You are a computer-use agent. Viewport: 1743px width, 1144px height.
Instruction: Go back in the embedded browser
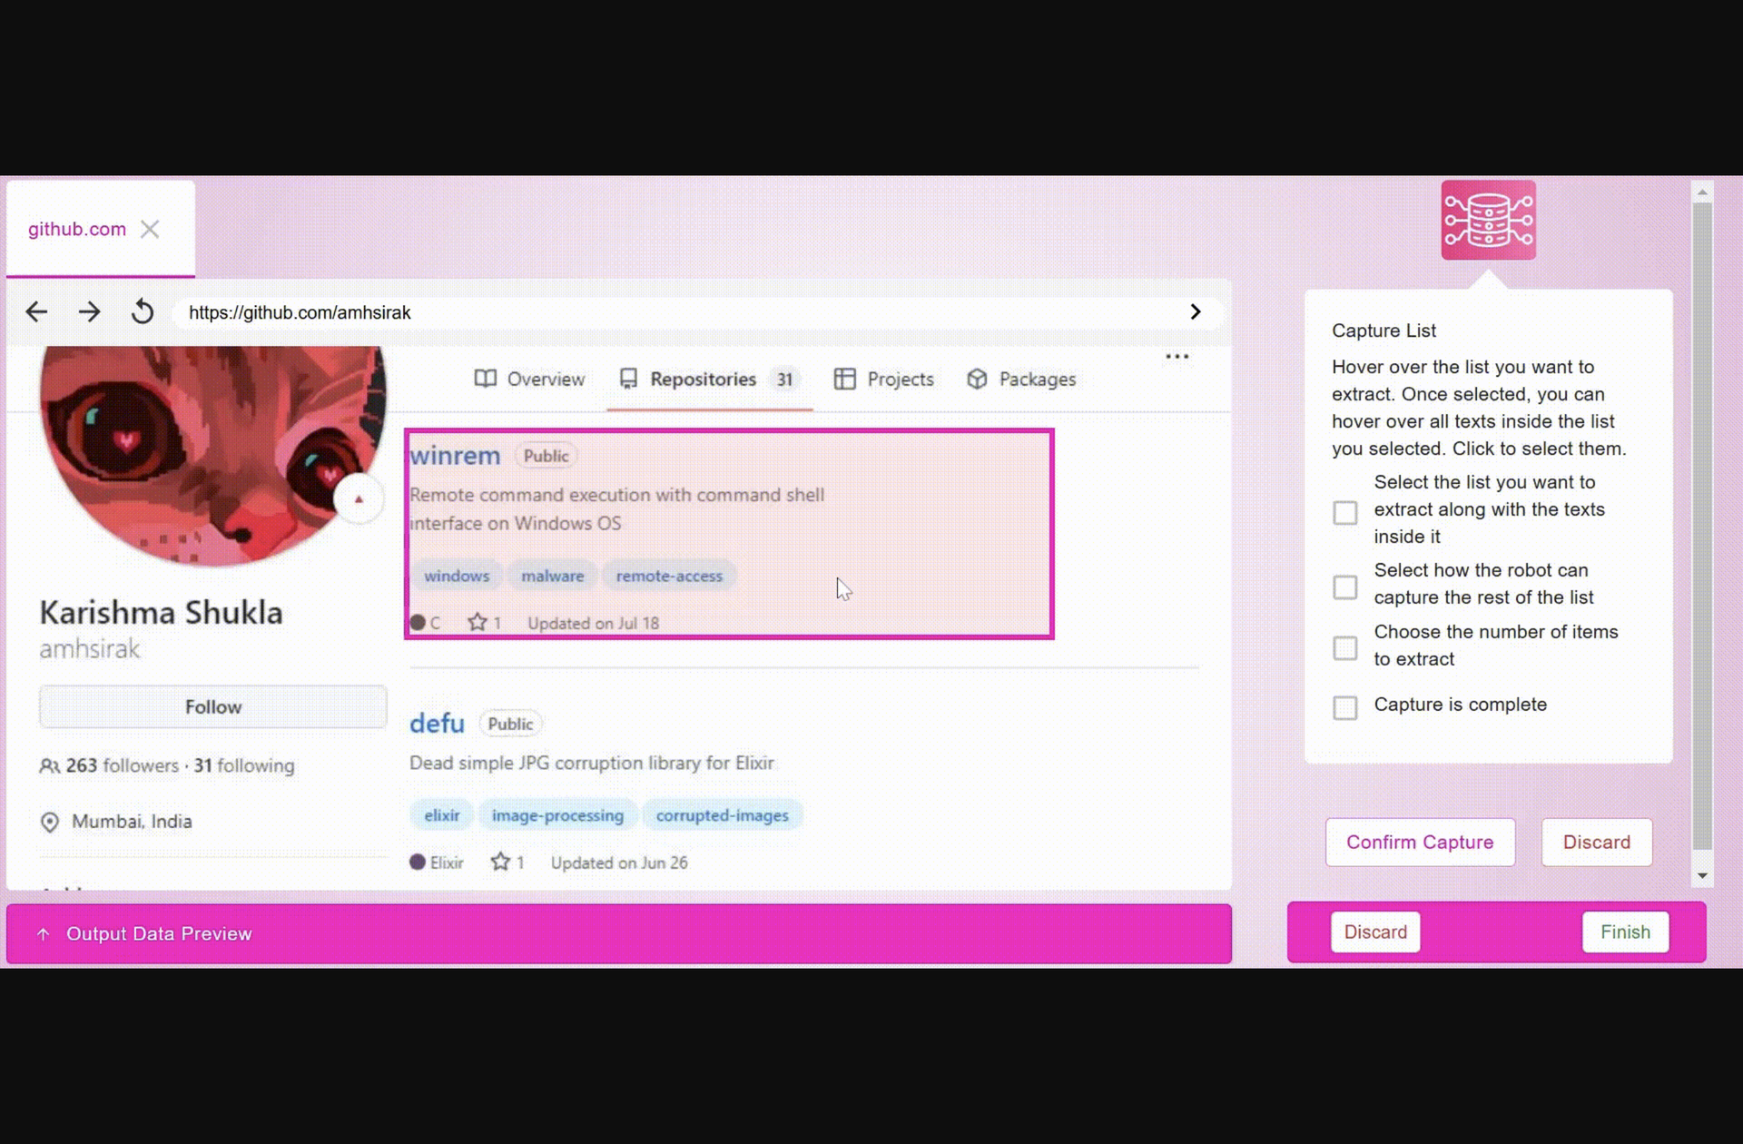(x=36, y=312)
